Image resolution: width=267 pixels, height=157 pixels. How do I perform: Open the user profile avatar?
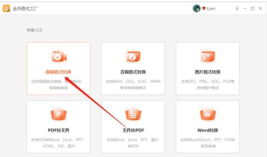click(x=197, y=8)
